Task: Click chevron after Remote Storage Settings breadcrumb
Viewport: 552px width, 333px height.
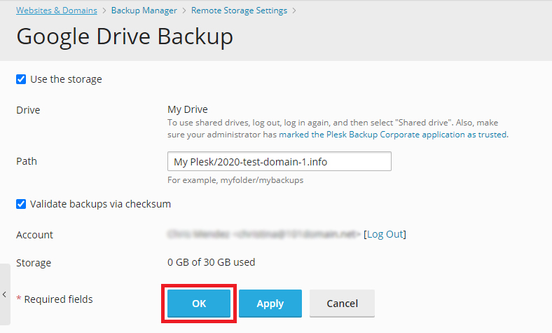Action: click(x=294, y=11)
